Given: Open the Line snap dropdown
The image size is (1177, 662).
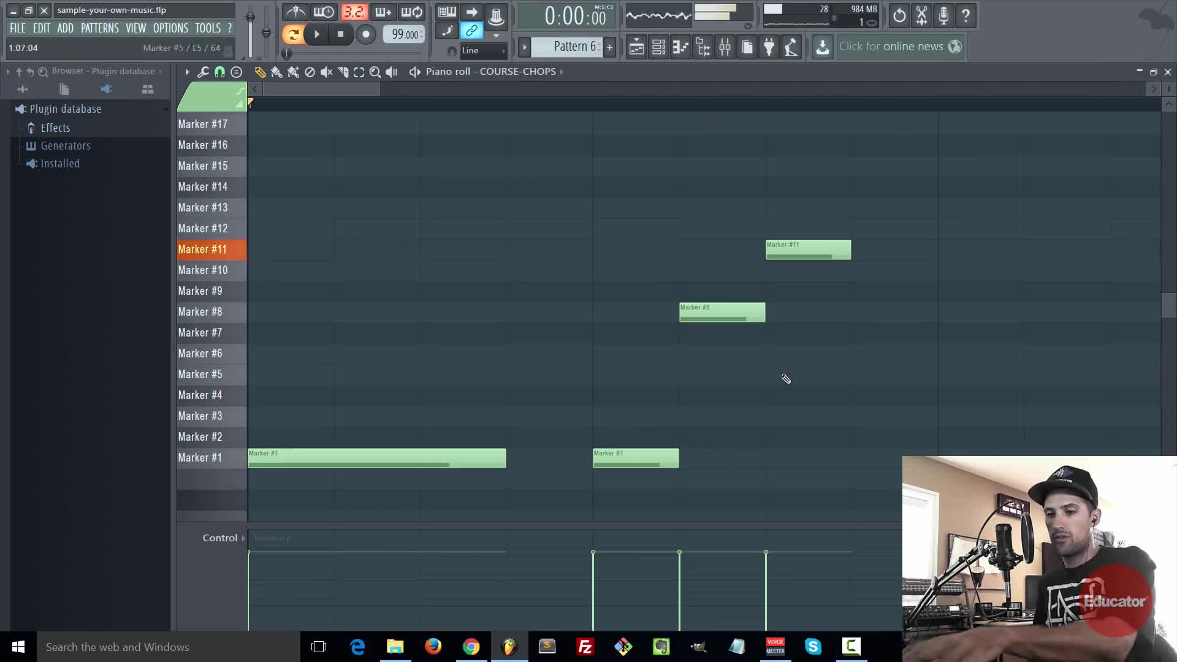Looking at the screenshot, I should 483,51.
